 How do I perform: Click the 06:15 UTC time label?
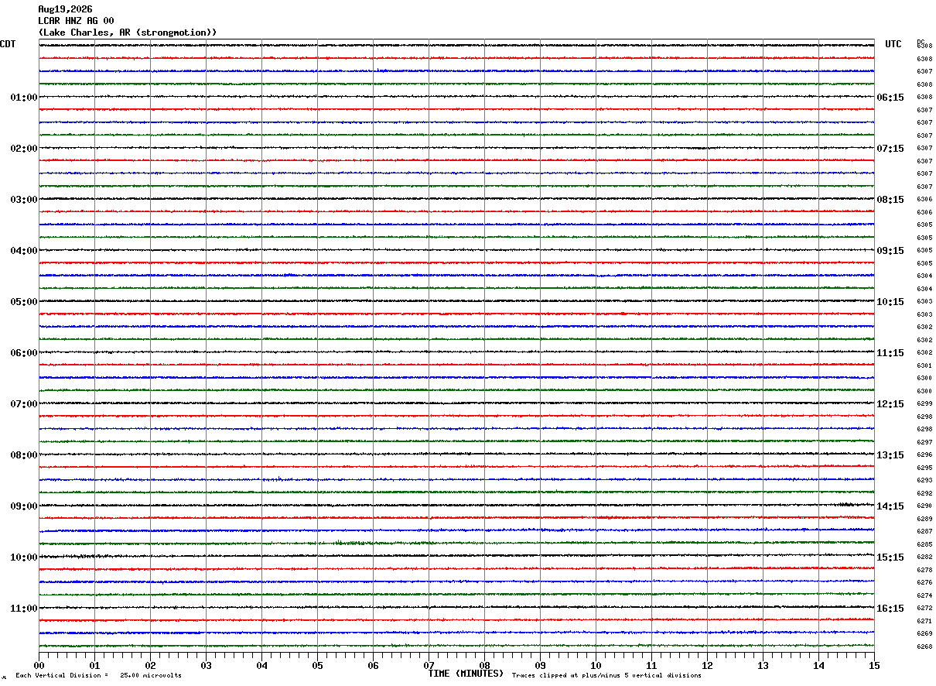coord(890,98)
